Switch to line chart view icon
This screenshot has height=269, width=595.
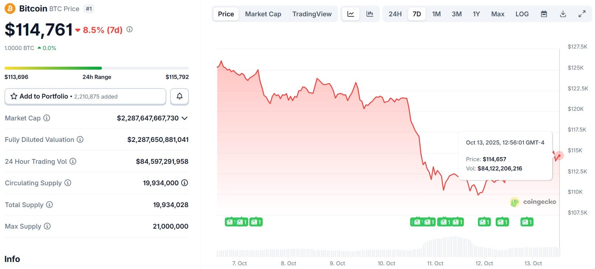point(350,14)
